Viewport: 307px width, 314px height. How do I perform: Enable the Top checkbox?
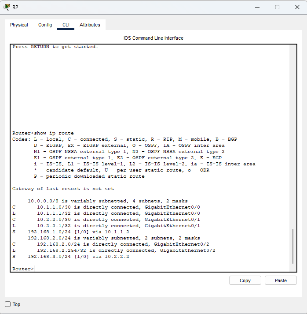pyautogui.click(x=7, y=304)
